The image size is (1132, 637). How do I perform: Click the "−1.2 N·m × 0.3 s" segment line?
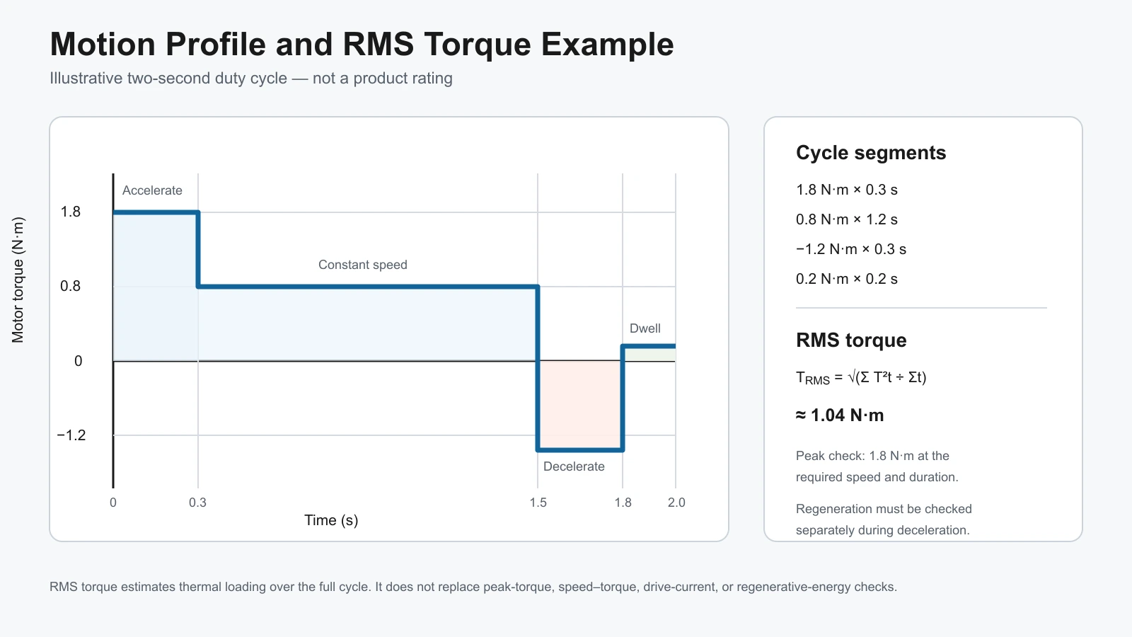[851, 249]
